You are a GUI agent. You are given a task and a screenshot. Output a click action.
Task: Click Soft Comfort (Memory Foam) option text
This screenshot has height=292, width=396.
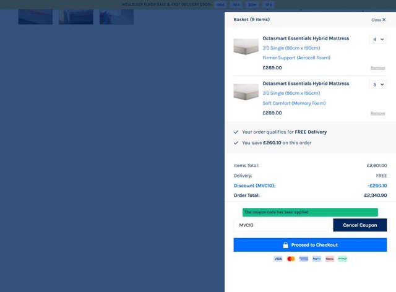coord(294,103)
